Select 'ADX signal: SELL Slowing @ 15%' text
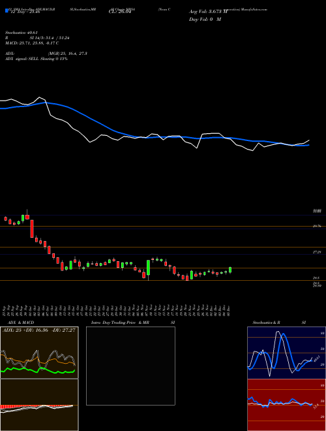Image resolution: width=326 pixels, height=431 pixels. coord(37,59)
